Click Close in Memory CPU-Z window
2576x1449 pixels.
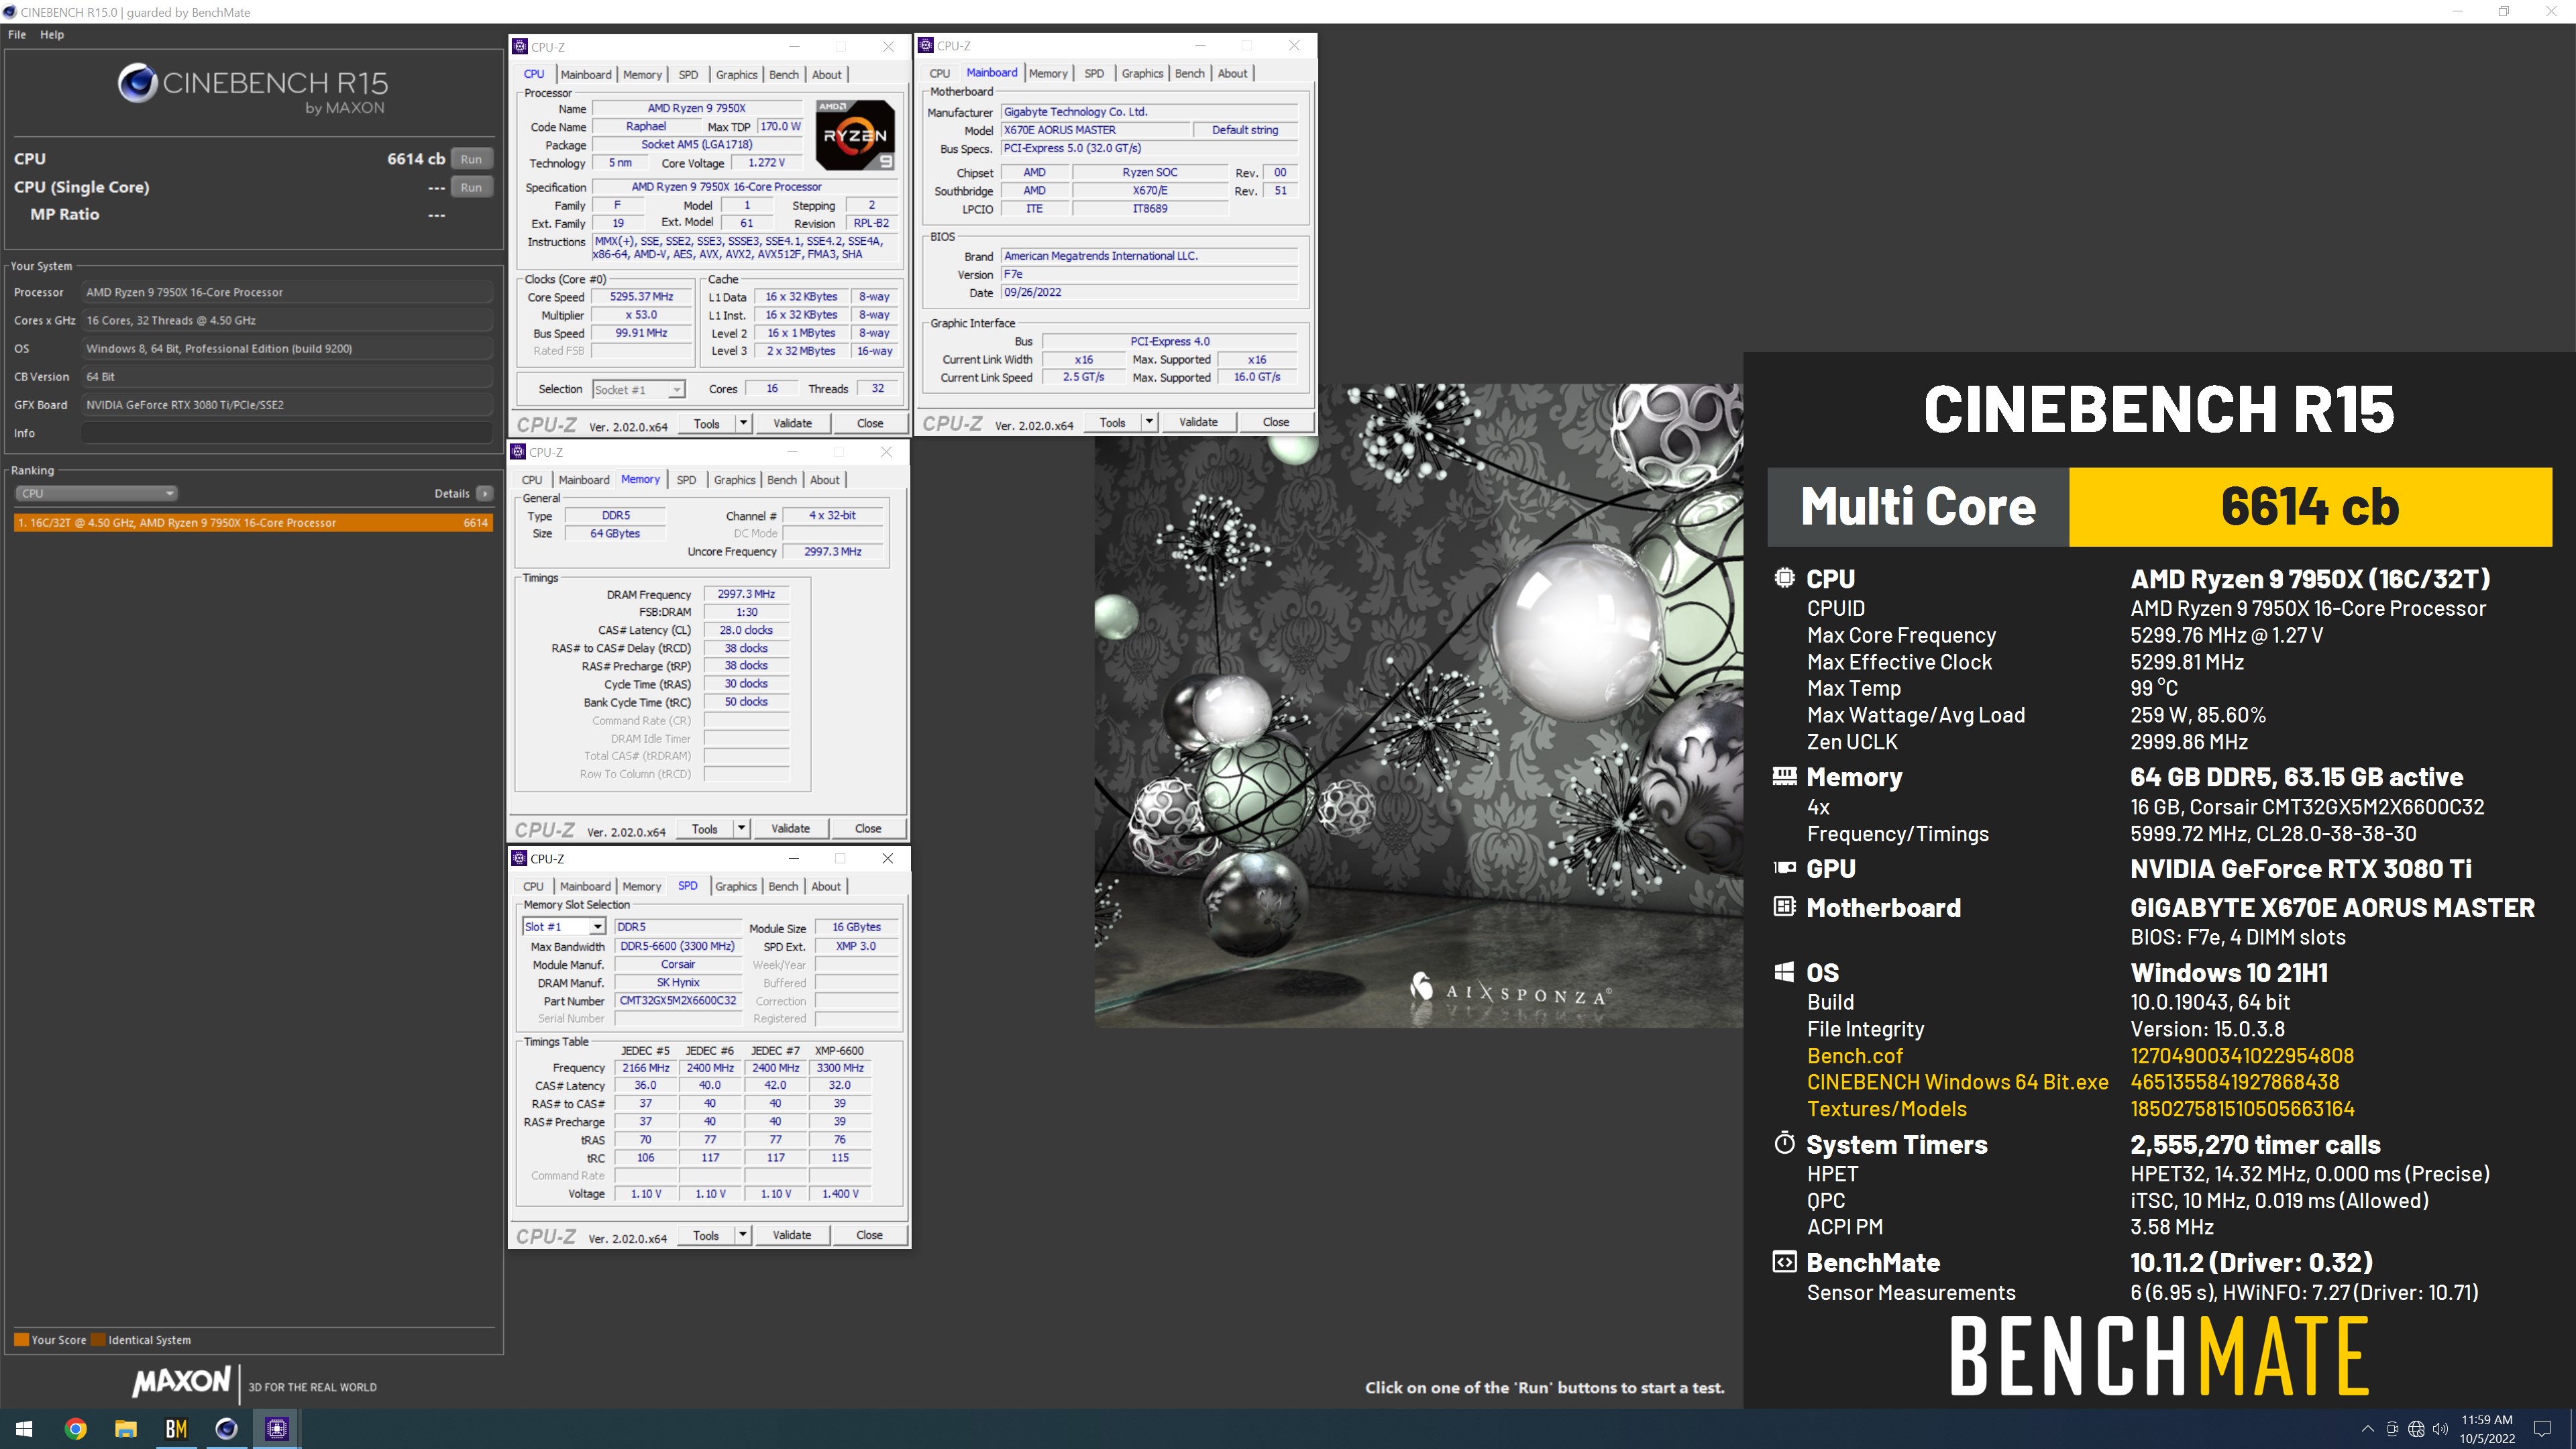pos(868,828)
